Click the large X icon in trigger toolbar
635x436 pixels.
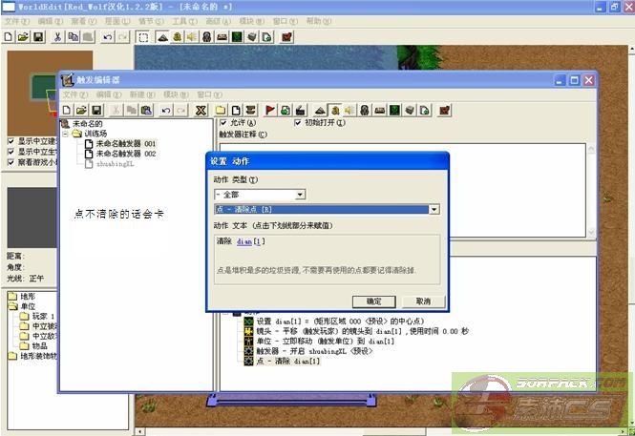[x=201, y=110]
